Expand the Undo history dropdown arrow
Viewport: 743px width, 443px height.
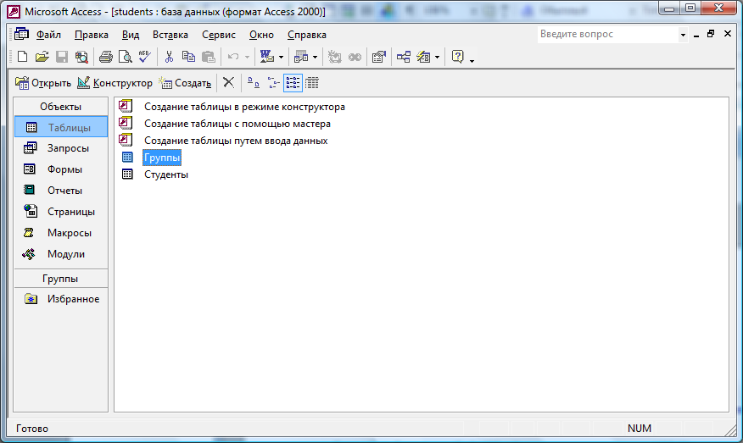pos(247,58)
